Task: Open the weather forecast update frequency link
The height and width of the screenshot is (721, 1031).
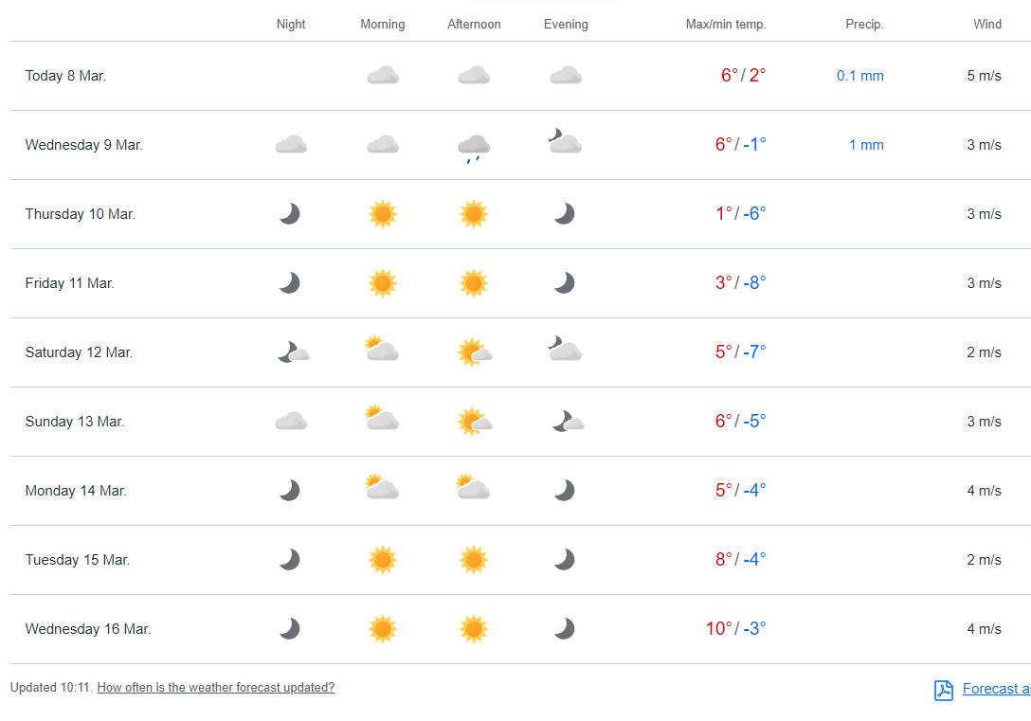Action: point(216,688)
